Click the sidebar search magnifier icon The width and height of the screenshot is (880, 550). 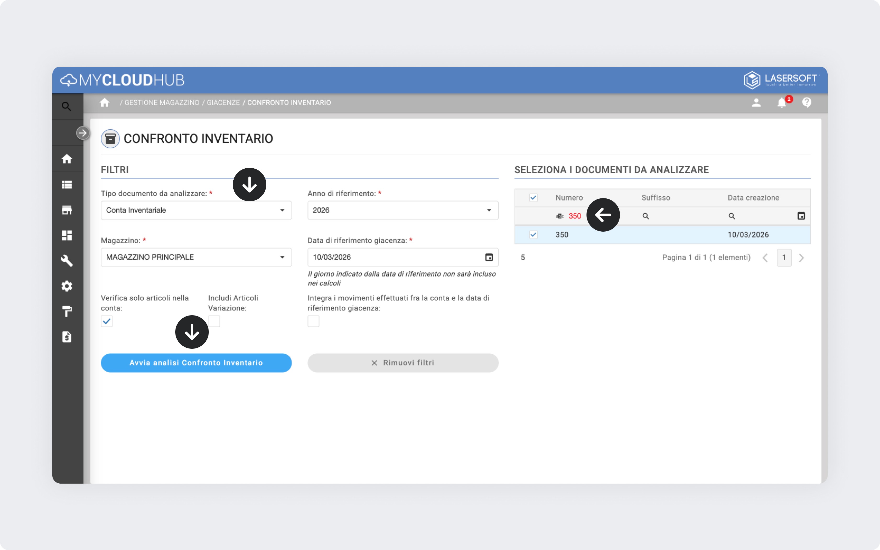(x=66, y=106)
